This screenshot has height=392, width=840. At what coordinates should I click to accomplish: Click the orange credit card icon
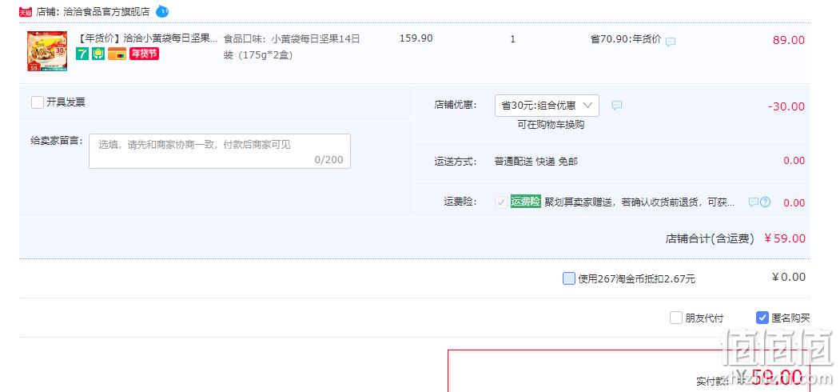[x=117, y=54]
